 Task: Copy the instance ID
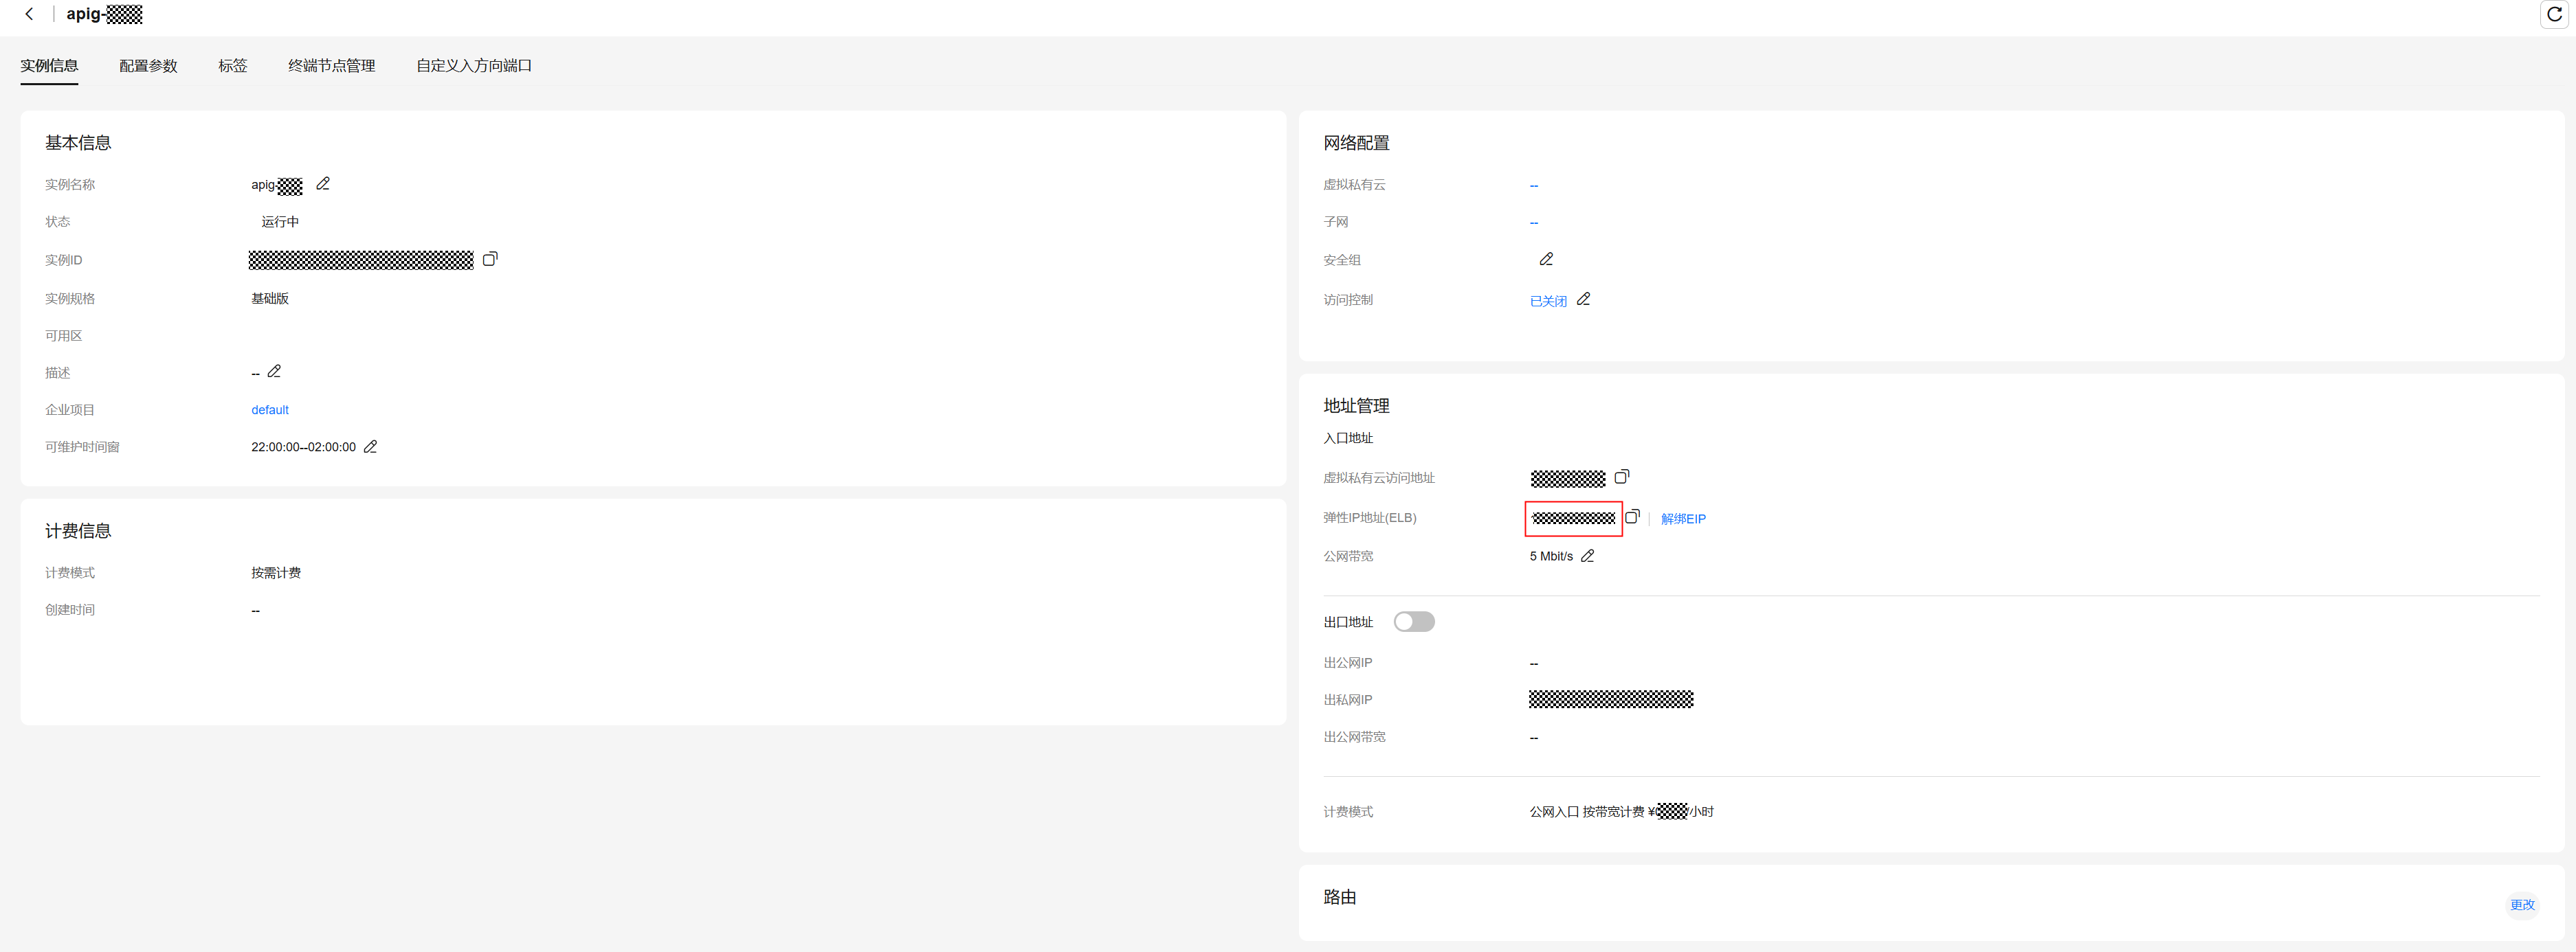[x=490, y=259]
